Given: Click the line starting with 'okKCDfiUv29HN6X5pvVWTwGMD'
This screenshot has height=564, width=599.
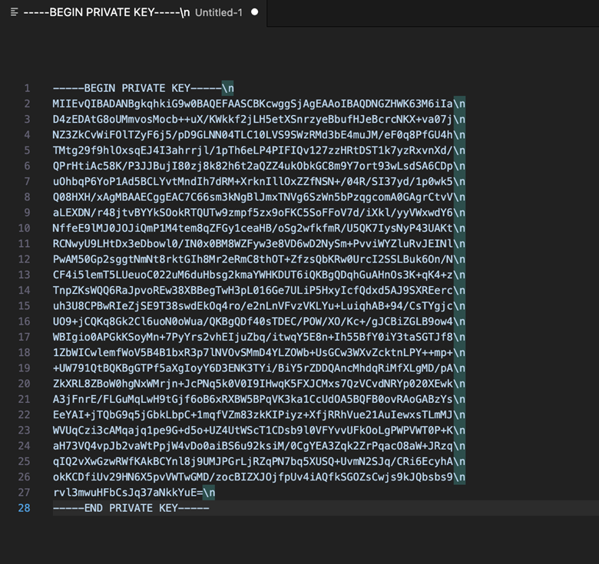Looking at the screenshot, I should coord(259,477).
